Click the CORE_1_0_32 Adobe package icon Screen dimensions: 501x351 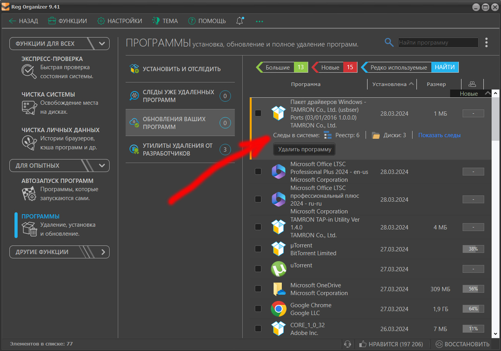click(x=278, y=329)
